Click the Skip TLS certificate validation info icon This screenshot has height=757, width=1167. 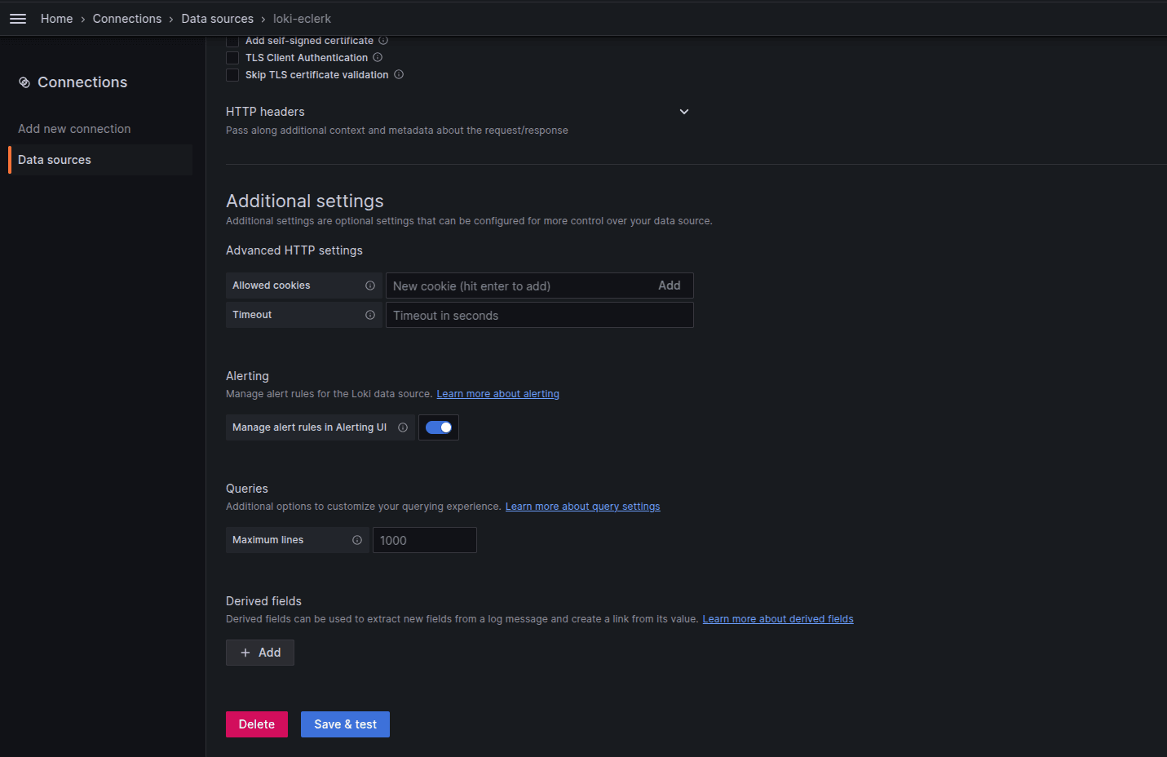point(399,74)
